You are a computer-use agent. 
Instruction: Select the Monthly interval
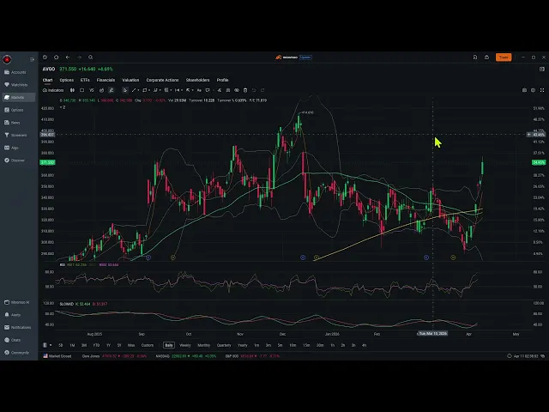[x=204, y=345]
